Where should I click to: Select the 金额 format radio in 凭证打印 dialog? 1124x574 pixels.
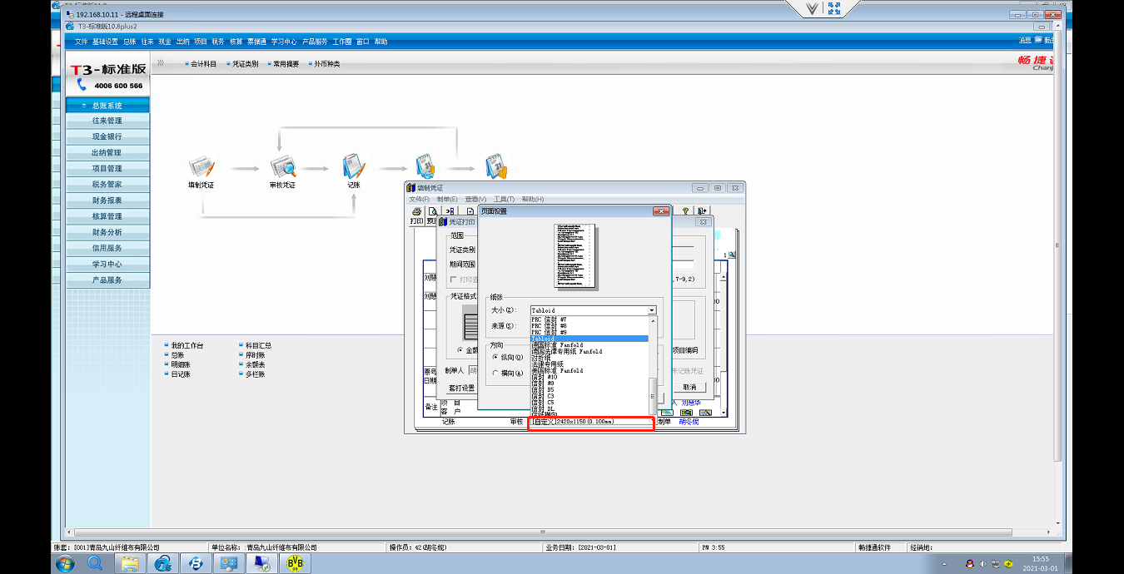(460, 350)
